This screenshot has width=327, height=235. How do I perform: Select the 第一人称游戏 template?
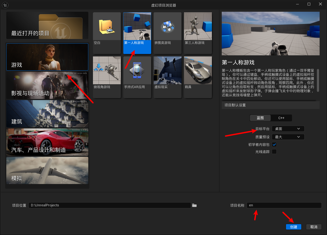(x=137, y=33)
